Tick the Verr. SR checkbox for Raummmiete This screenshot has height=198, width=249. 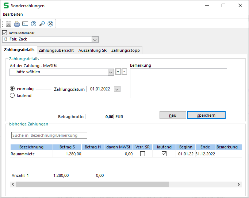pos(143,154)
